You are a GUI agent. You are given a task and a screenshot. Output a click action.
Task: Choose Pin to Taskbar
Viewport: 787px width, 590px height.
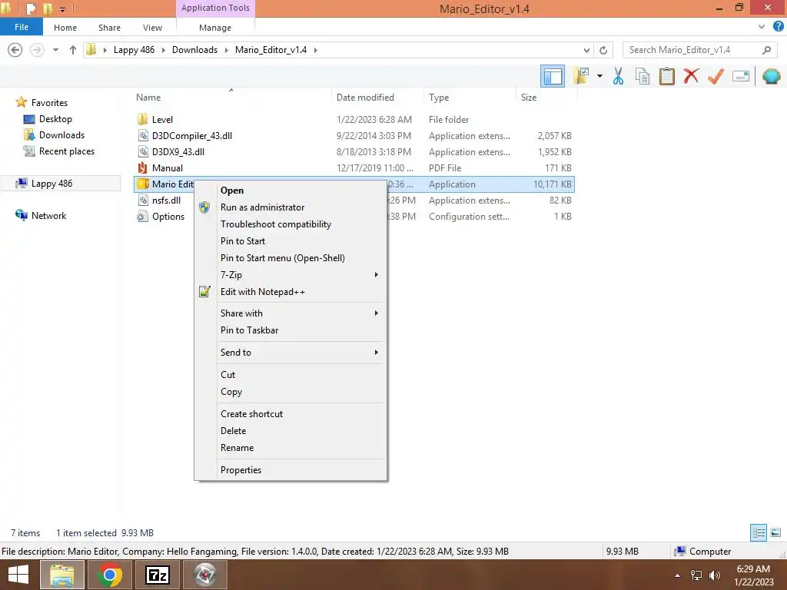tap(291, 330)
